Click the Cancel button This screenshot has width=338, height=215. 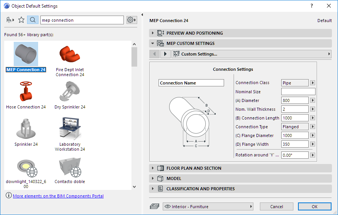click(277, 207)
